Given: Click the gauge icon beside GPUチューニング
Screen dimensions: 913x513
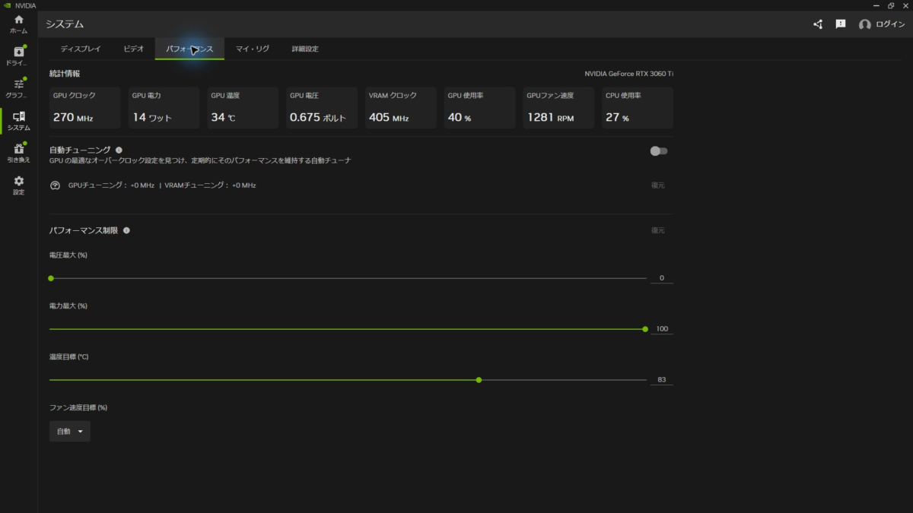Looking at the screenshot, I should (x=55, y=185).
